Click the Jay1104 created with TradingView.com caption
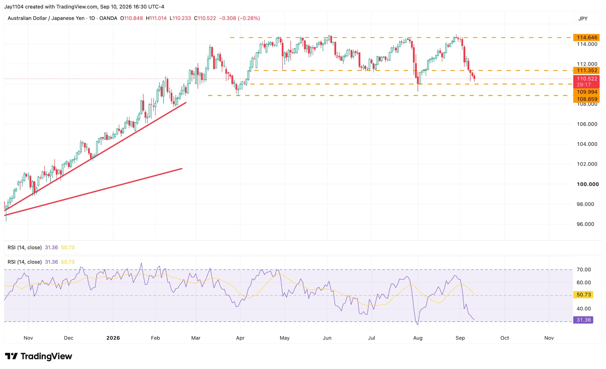 coord(84,7)
